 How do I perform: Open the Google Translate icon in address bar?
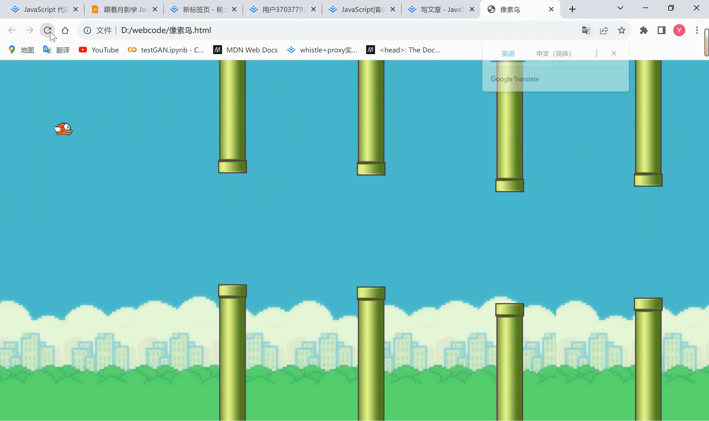click(586, 30)
